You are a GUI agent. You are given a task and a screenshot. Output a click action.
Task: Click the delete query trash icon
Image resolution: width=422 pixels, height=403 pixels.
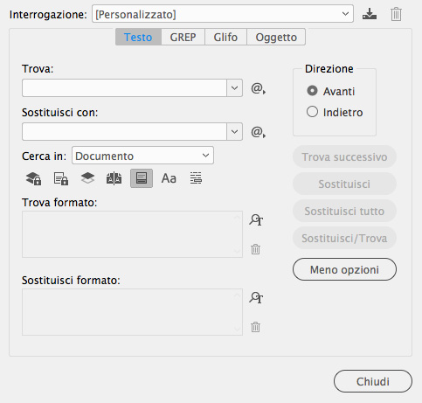(x=396, y=14)
